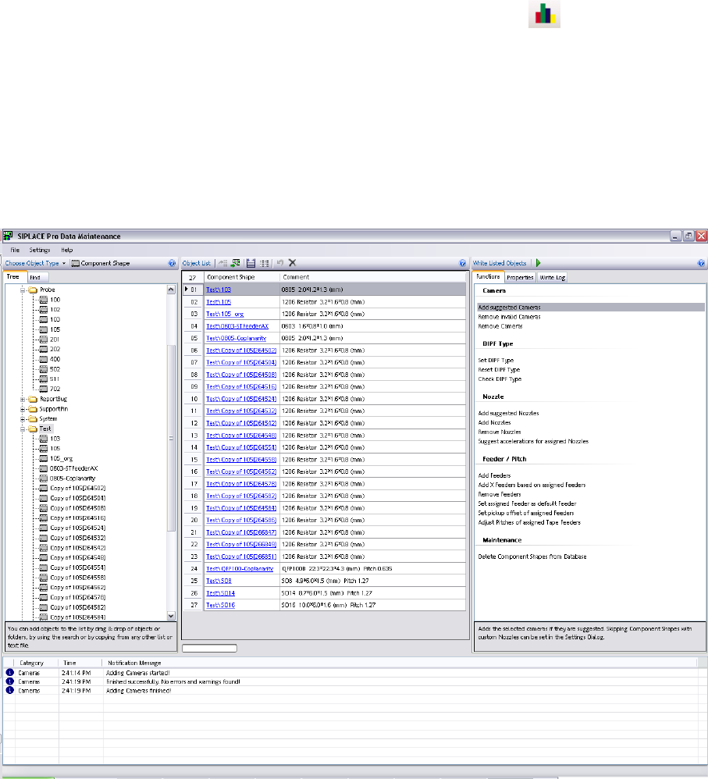Click the tree scrollbar down arrow

(x=172, y=616)
